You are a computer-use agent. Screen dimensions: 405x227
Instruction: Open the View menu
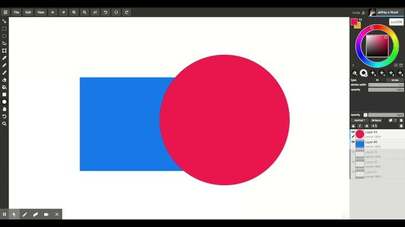(x=40, y=13)
